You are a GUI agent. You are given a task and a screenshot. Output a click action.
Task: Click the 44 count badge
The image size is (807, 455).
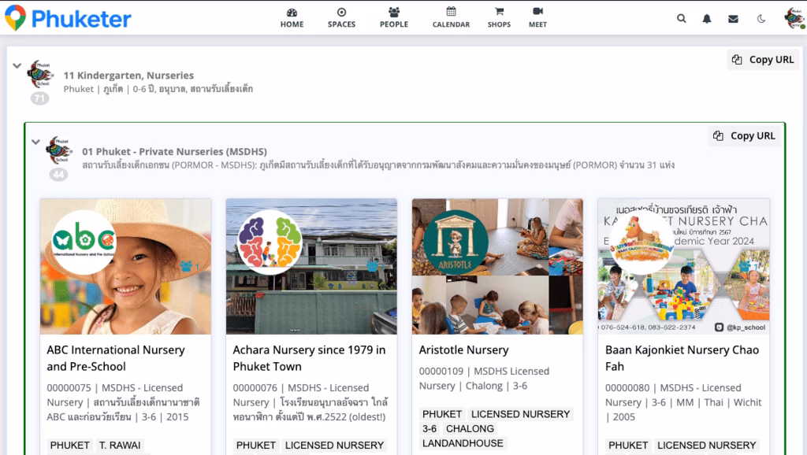(58, 174)
